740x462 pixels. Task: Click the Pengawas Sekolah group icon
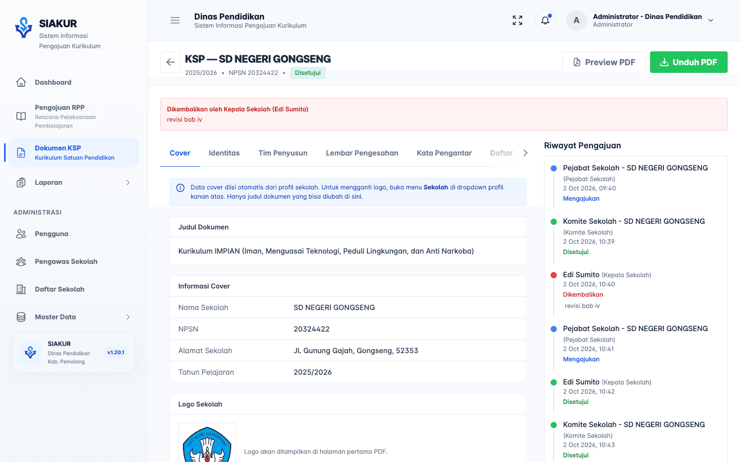(x=21, y=261)
